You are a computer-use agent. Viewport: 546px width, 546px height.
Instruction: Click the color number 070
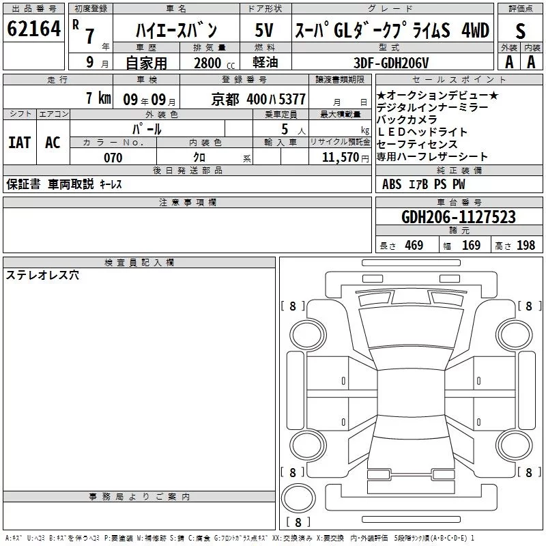pyautogui.click(x=113, y=158)
